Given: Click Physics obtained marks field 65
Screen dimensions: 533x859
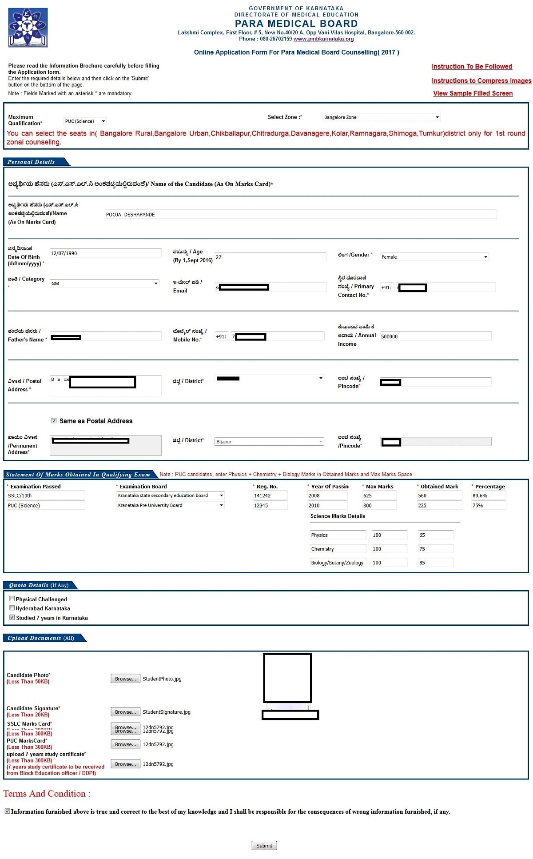Looking at the screenshot, I should tap(436, 535).
